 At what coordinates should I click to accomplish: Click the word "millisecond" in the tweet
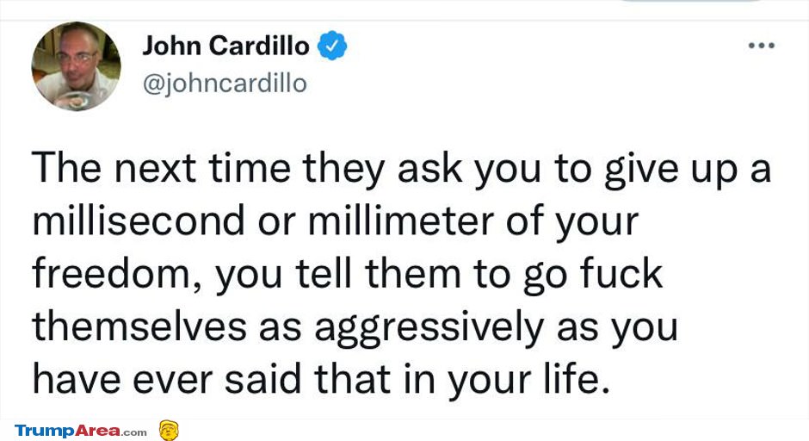tap(139, 221)
